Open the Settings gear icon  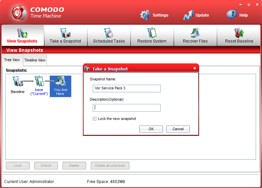[x=145, y=15]
